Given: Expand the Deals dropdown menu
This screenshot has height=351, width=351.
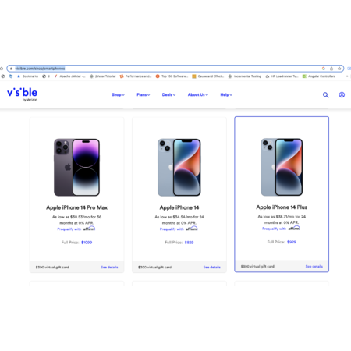Looking at the screenshot, I should (x=168, y=94).
